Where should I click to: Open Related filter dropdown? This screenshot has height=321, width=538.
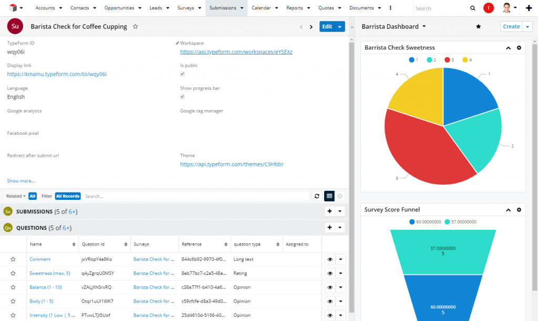(16, 196)
